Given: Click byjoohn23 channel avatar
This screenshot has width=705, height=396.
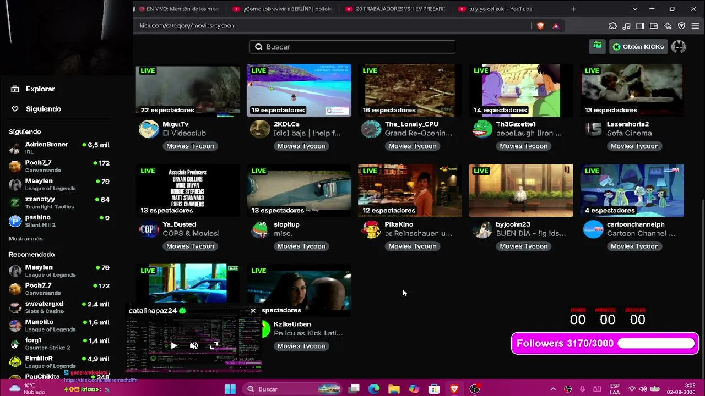Looking at the screenshot, I should pos(482,229).
